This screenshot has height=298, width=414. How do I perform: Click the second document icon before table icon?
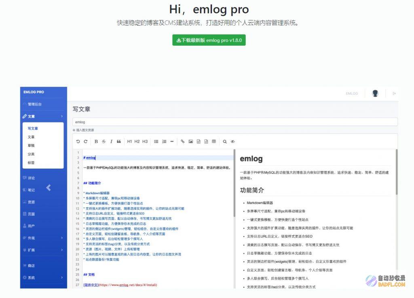[206, 142]
